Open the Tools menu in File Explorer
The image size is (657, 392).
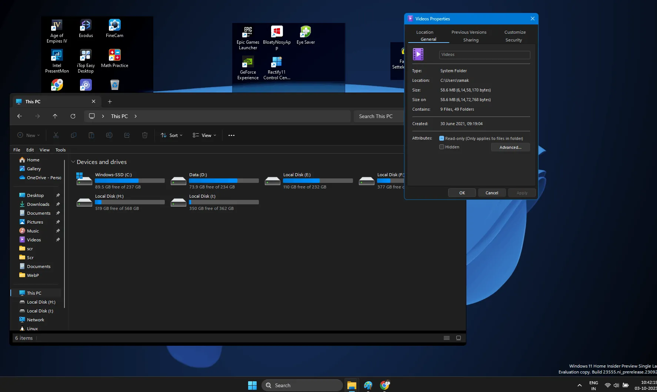point(60,150)
